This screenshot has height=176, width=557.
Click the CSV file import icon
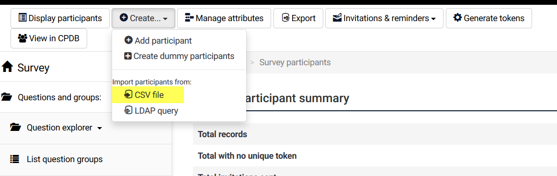(x=128, y=94)
